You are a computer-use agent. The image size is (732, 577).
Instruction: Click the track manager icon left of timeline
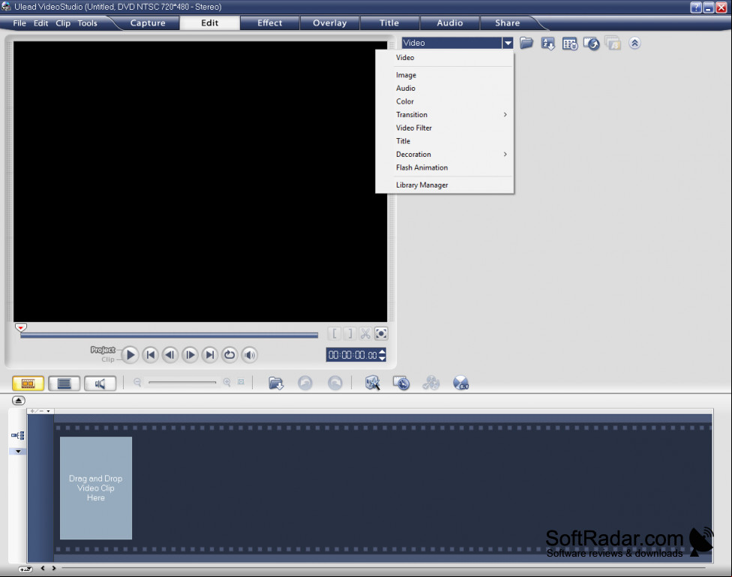[x=18, y=435]
